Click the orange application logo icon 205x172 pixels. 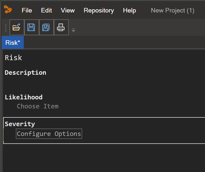[8, 9]
